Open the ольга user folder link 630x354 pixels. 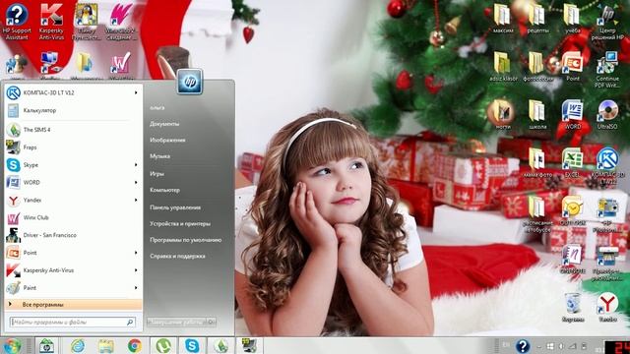[157, 107]
